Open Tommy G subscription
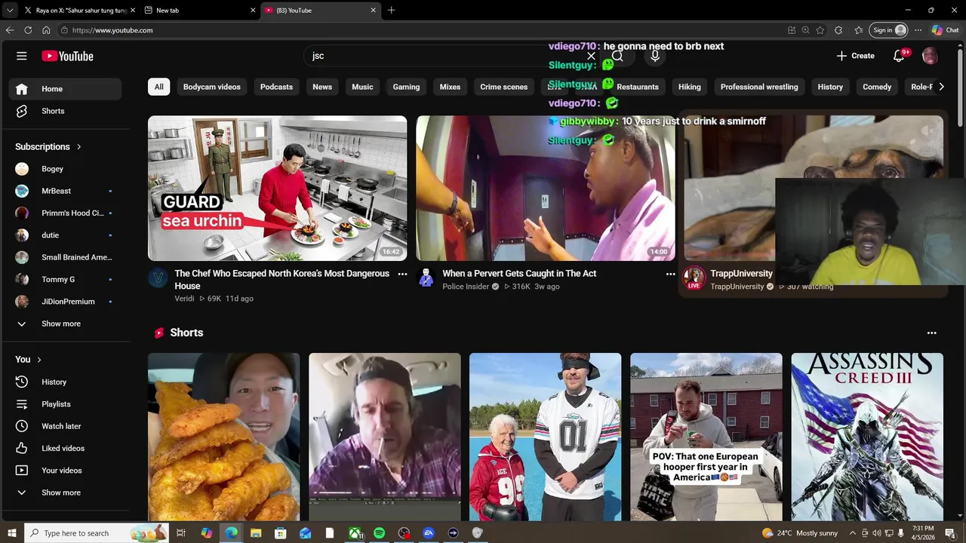The width and height of the screenshot is (966, 543). click(x=65, y=279)
